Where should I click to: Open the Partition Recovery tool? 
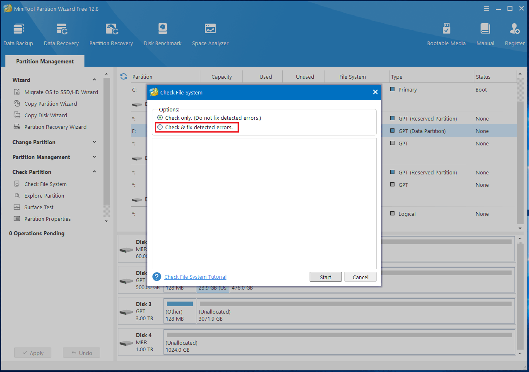[x=111, y=34]
